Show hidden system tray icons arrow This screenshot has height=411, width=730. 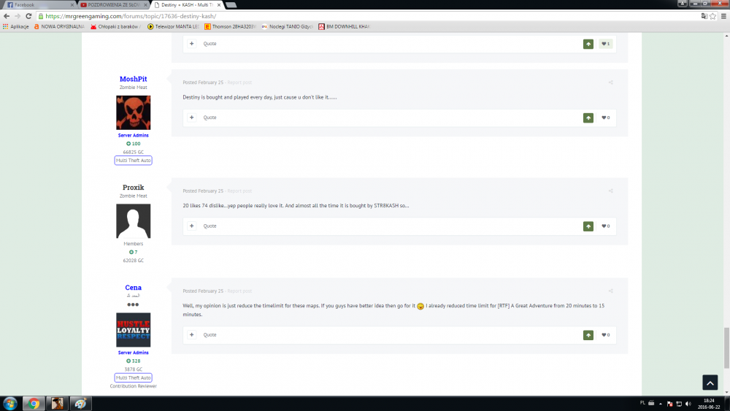click(x=659, y=404)
